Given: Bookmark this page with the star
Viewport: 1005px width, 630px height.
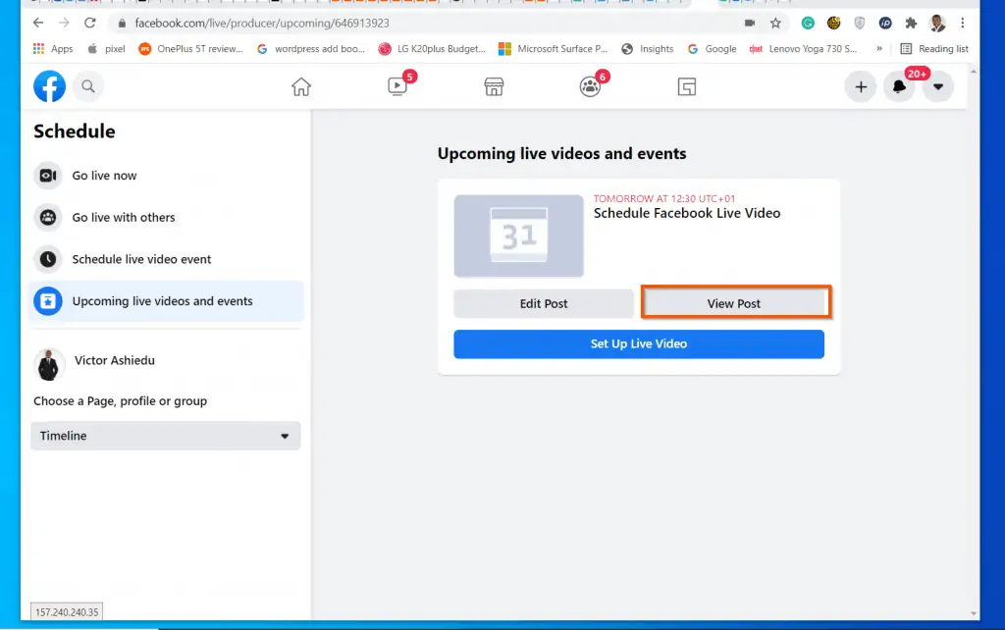Looking at the screenshot, I should 775,24.
